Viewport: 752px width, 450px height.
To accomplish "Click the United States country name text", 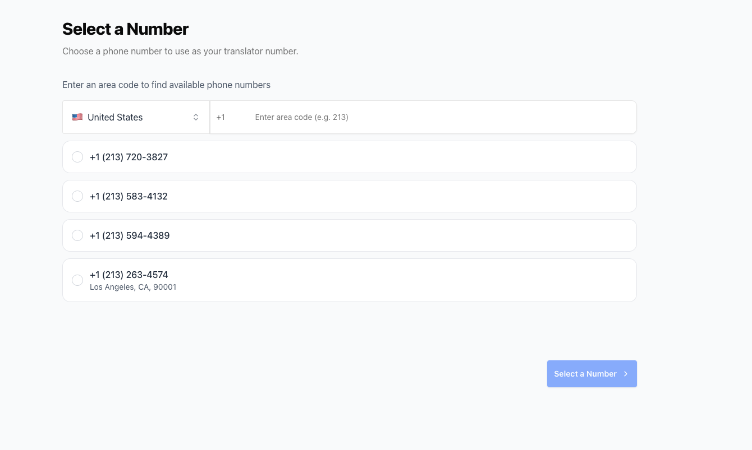I will [x=115, y=117].
